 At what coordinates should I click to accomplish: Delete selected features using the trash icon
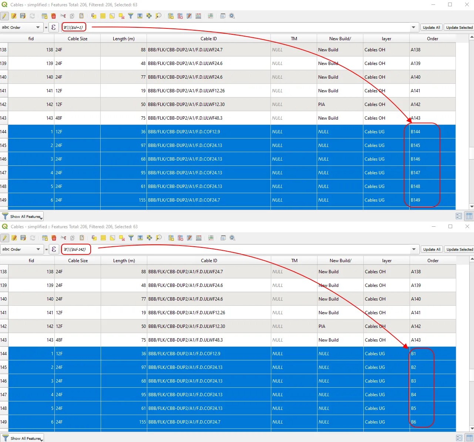[54, 16]
